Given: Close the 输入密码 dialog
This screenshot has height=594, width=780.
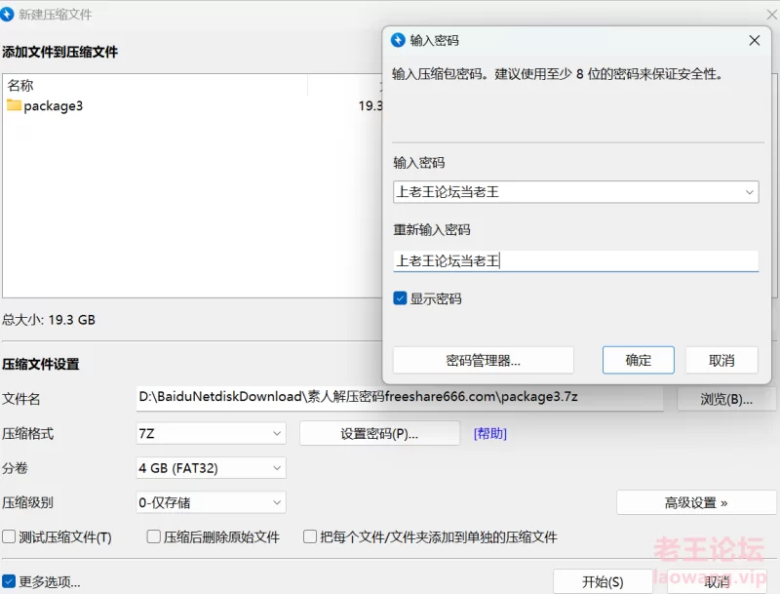Looking at the screenshot, I should click(754, 40).
